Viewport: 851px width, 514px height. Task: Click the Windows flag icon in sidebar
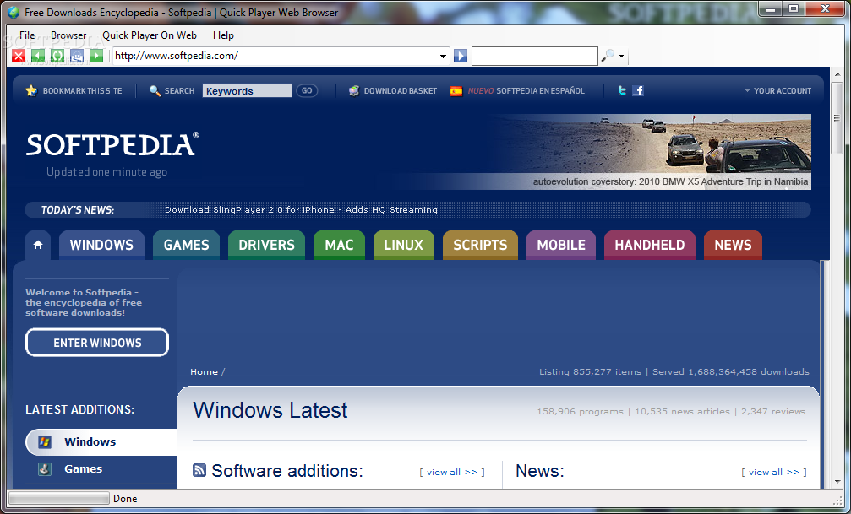coord(45,442)
